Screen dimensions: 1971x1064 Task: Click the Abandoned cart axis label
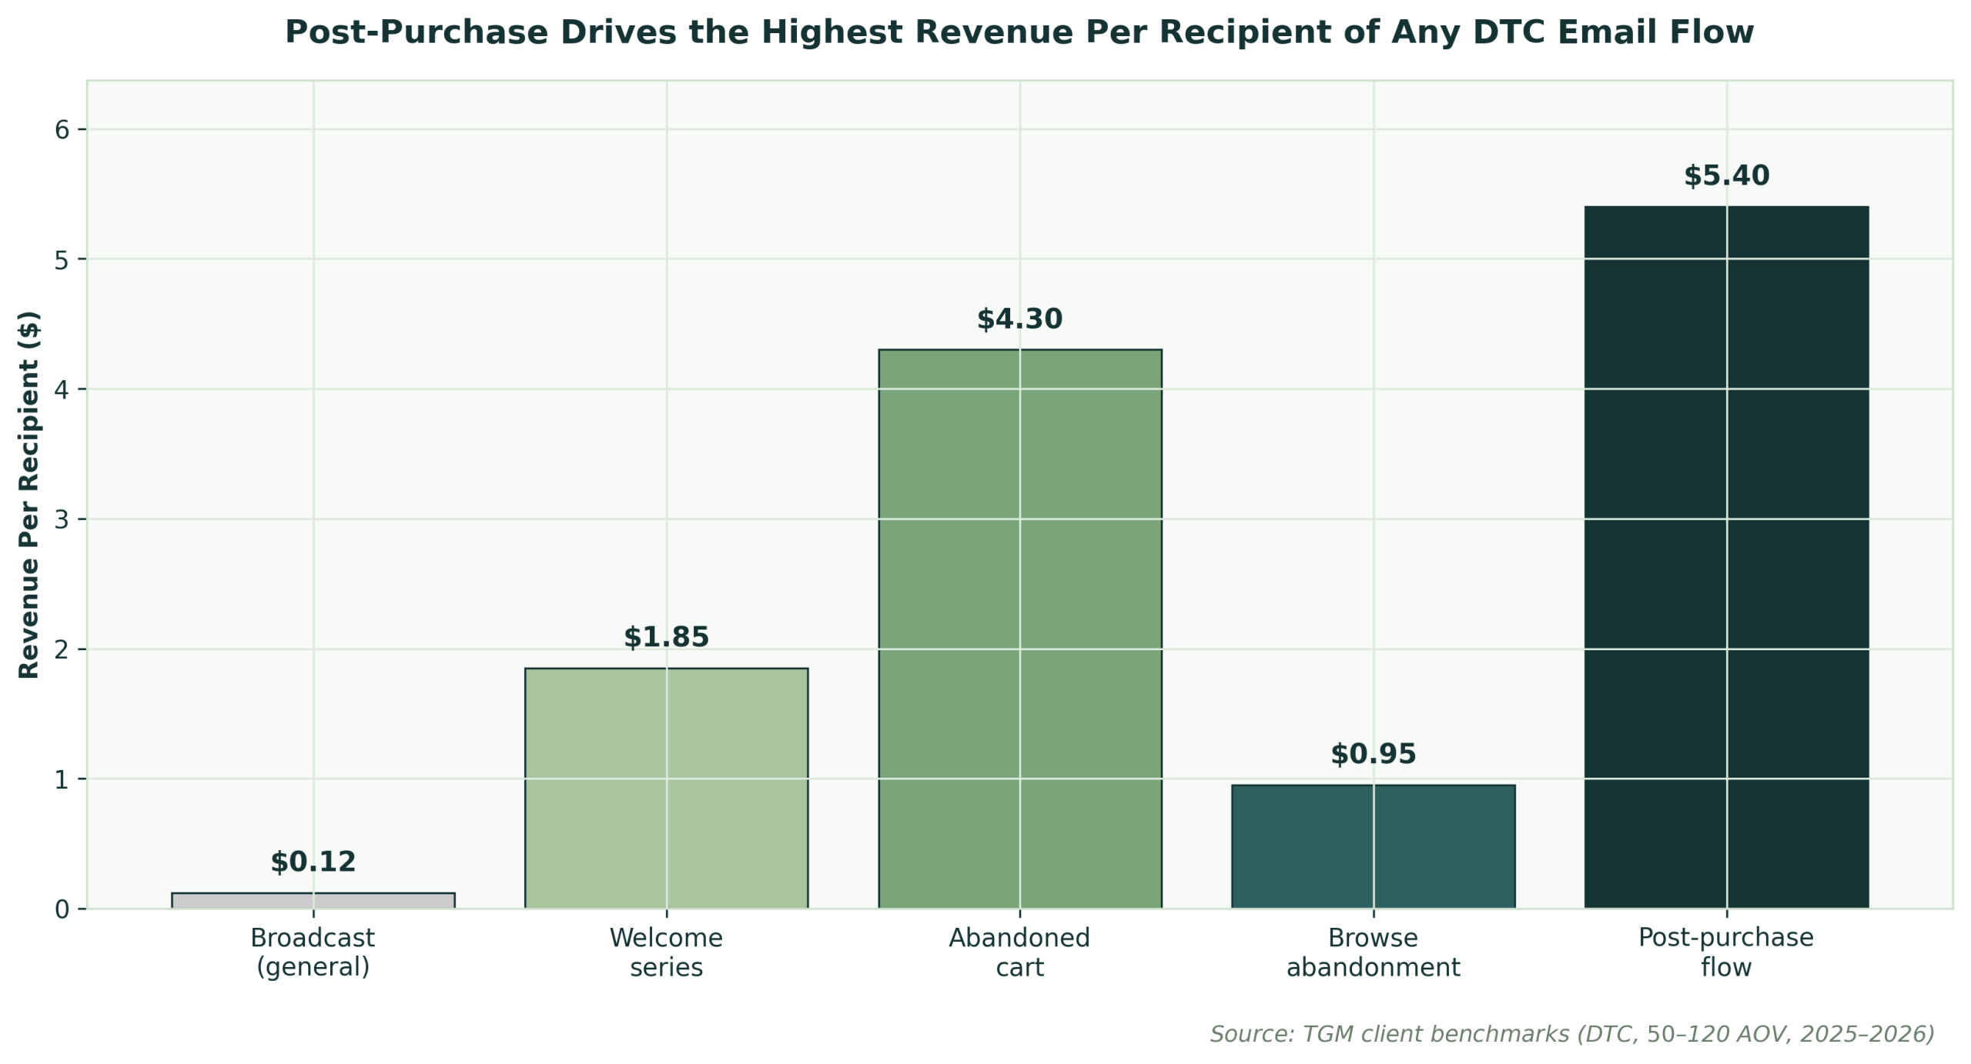pos(1020,952)
